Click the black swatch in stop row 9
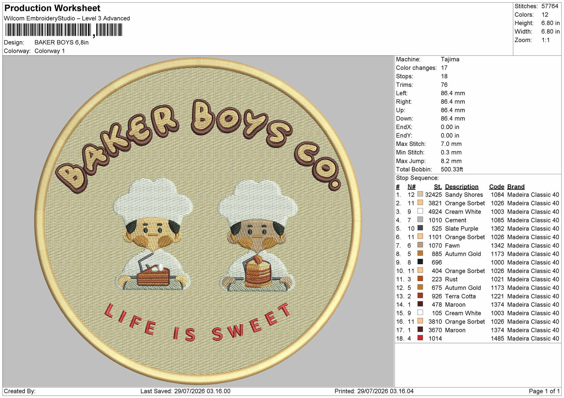 (x=420, y=262)
